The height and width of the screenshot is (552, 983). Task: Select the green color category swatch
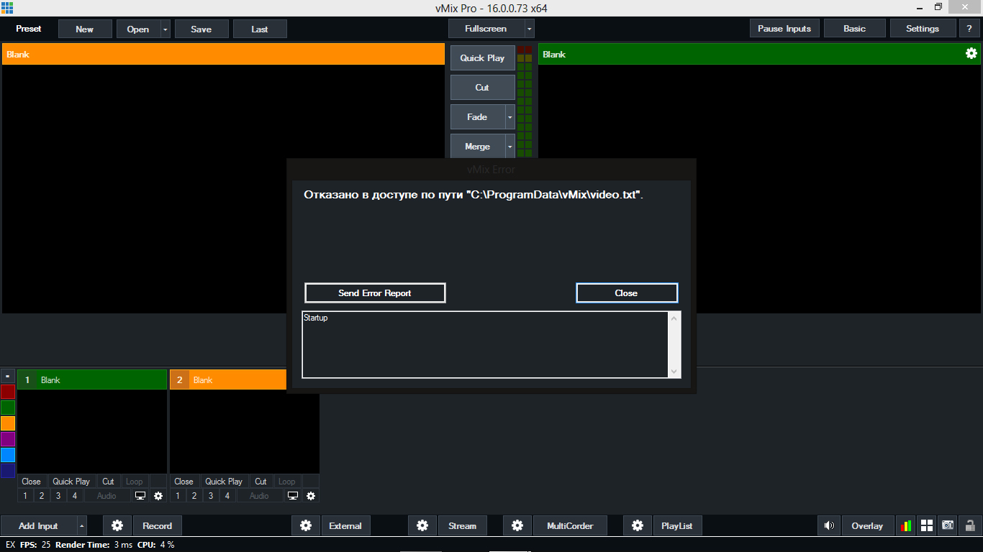(8, 408)
